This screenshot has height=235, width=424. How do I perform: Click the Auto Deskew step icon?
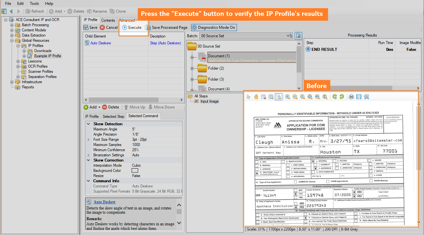pos(87,43)
